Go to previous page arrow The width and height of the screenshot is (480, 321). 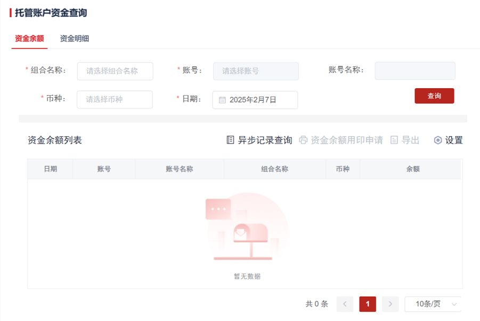345,304
